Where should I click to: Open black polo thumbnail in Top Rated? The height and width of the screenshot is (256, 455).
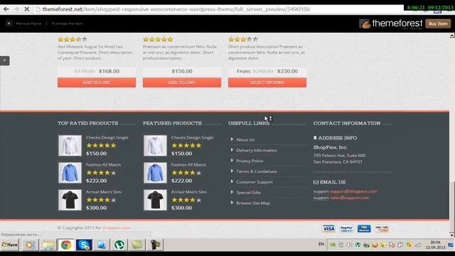[70, 200]
